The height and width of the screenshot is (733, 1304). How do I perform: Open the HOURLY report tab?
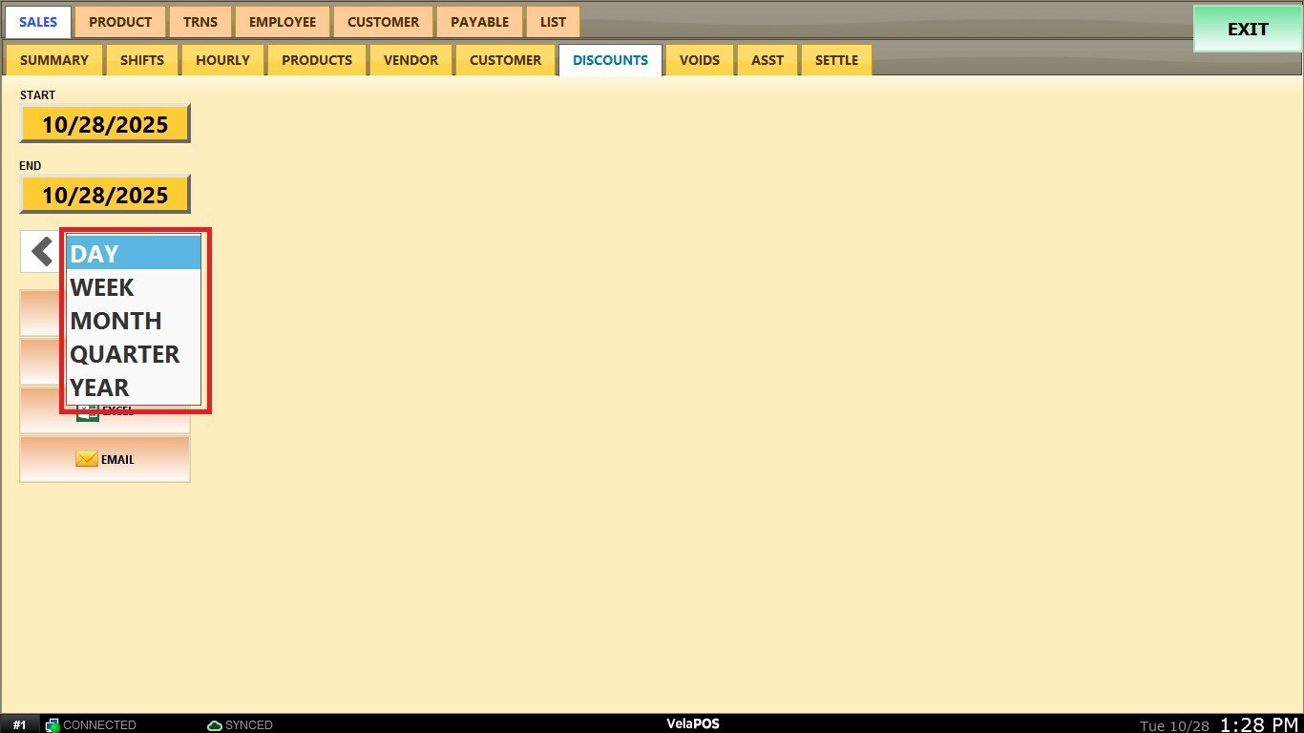(222, 60)
